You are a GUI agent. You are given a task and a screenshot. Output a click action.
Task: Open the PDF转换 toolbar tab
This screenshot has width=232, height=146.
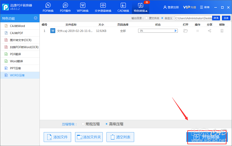click(48, 7)
